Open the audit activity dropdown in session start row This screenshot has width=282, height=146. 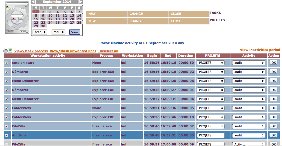pos(249,63)
